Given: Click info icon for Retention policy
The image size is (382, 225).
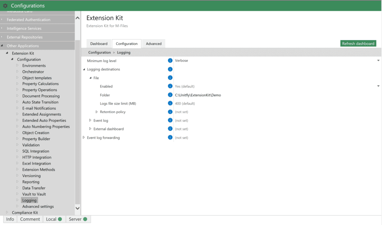Looking at the screenshot, I should tap(170, 112).
